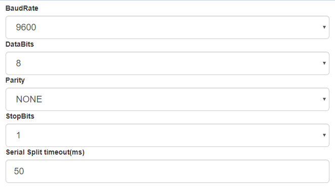
Task: Click the arrow icon of BaudRate selector
Action: [324, 27]
